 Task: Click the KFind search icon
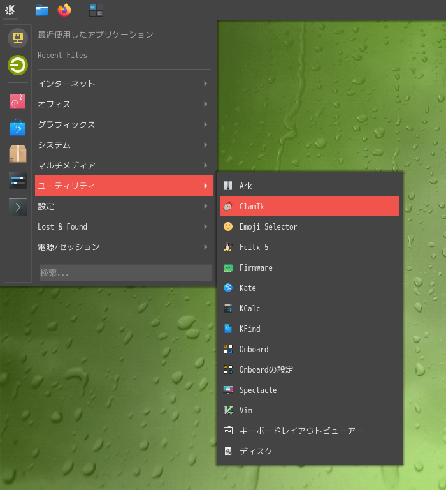(228, 329)
